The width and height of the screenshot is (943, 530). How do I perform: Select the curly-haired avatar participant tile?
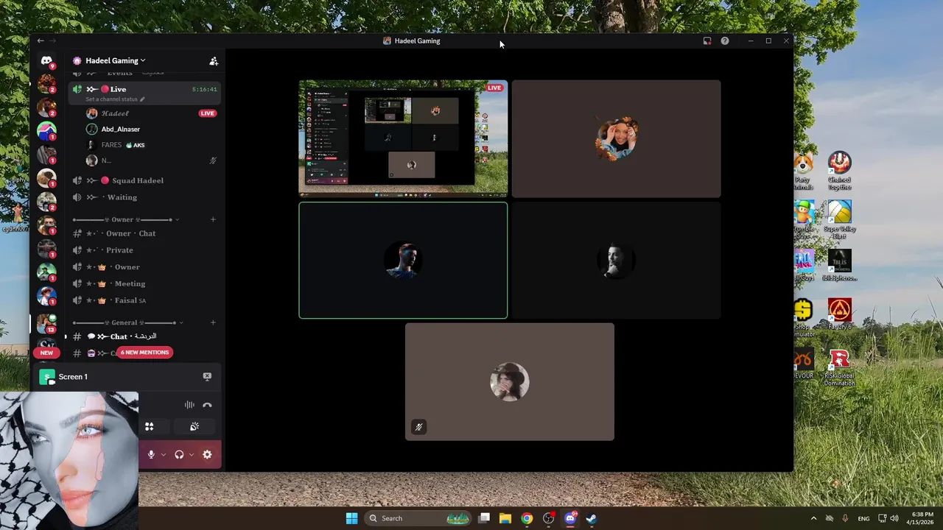(617, 138)
